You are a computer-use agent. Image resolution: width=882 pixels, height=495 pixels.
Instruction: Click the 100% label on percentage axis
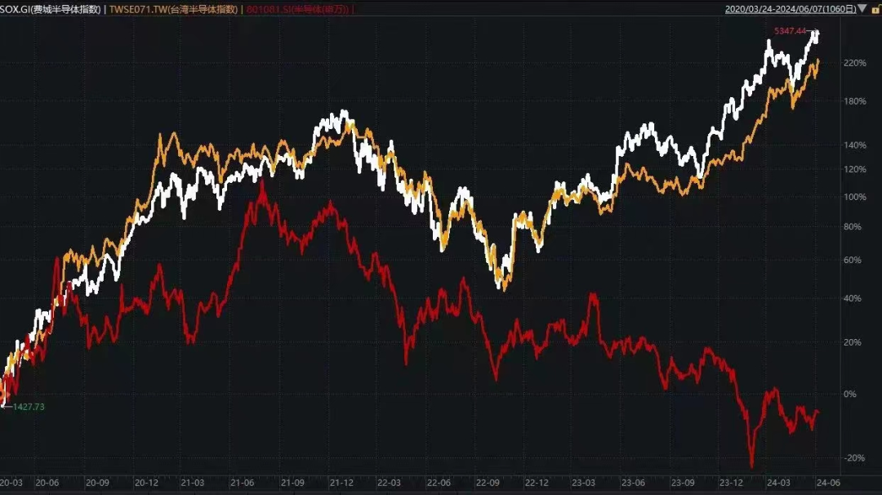[x=855, y=197]
